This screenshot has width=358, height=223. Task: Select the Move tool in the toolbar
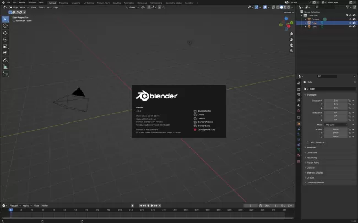point(6,33)
